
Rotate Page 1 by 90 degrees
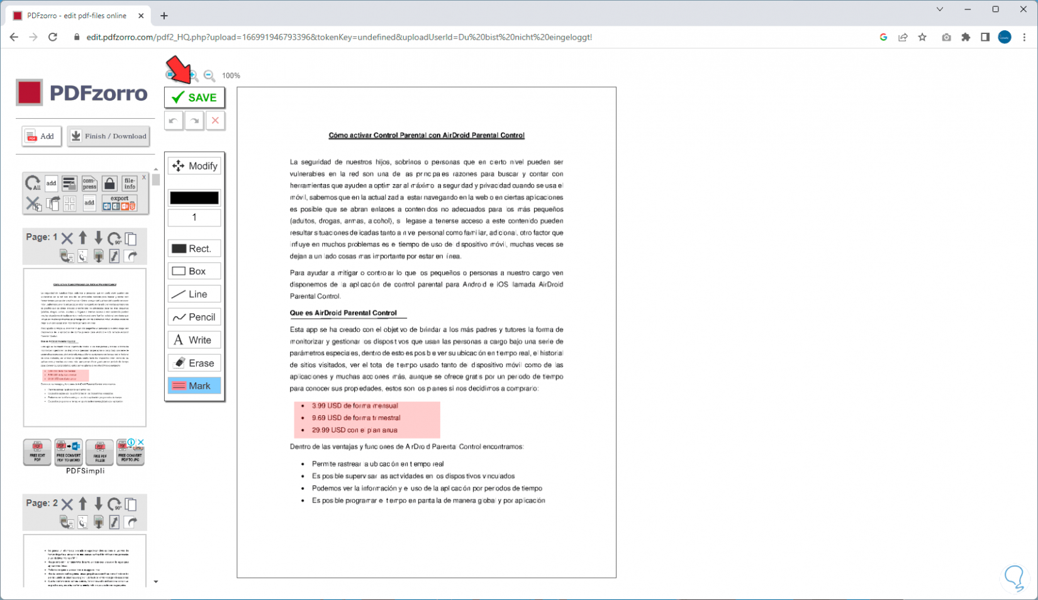pyautogui.click(x=114, y=238)
